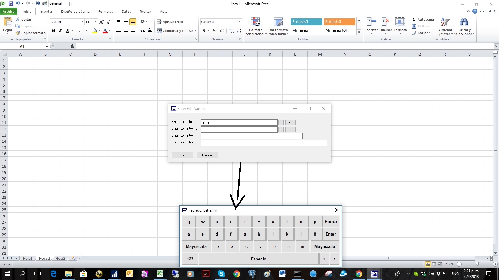This screenshot has height=280, width=499.
Task: Open the Name Box dropdown arrow
Action: pyautogui.click(x=47, y=47)
